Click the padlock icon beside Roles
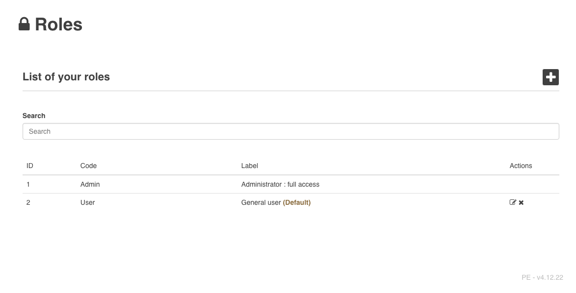The image size is (576, 293). (24, 24)
